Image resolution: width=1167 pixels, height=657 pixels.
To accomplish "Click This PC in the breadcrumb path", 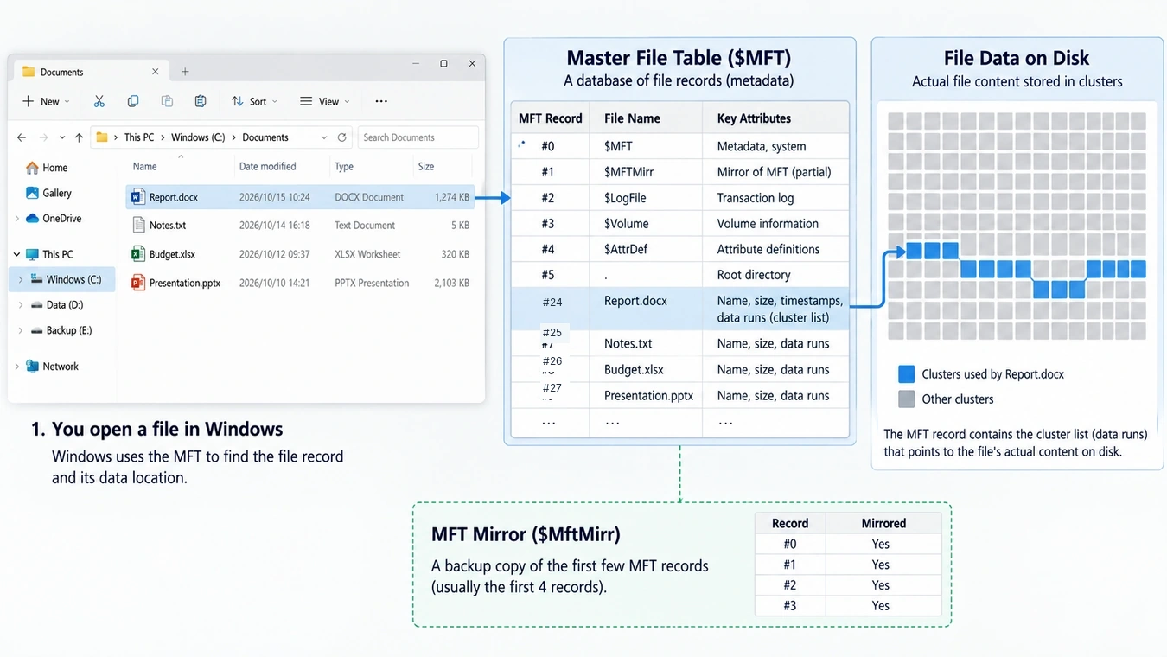I will [139, 137].
